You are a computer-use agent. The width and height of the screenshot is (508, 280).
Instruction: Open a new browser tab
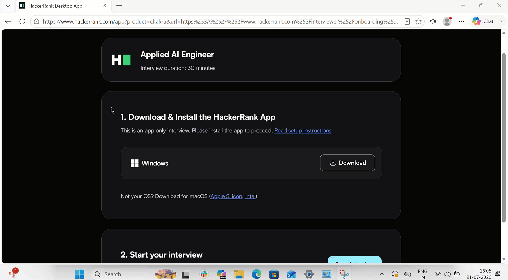coord(119,6)
